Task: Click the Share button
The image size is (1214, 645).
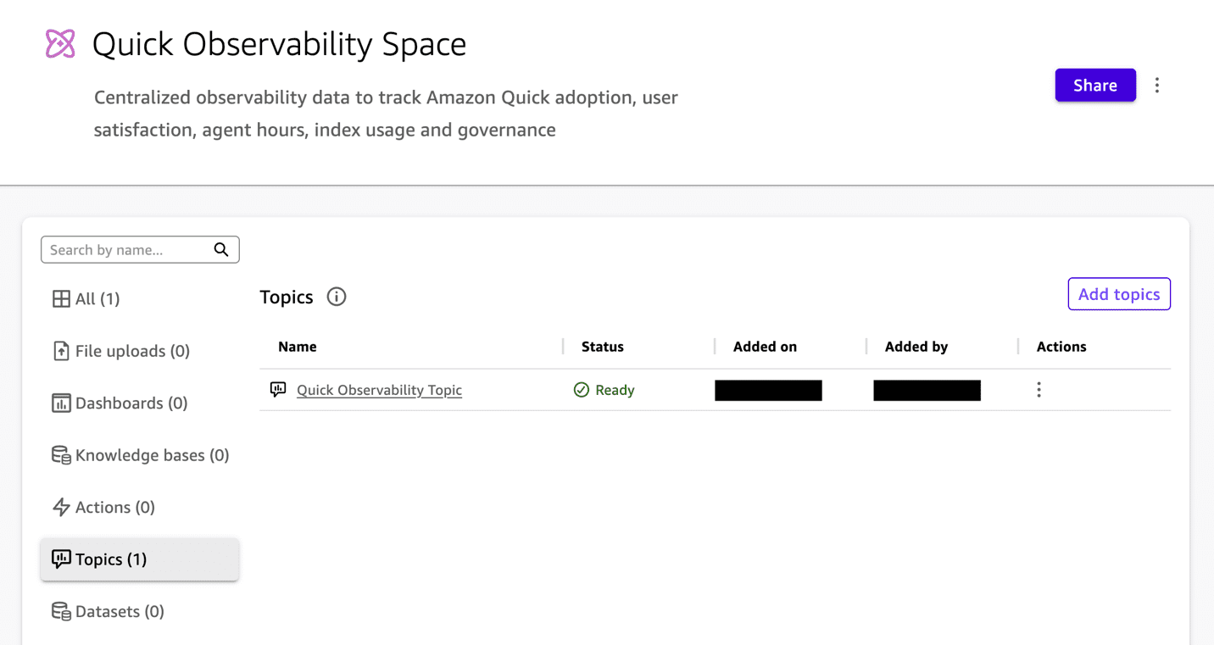Action: pyautogui.click(x=1095, y=85)
